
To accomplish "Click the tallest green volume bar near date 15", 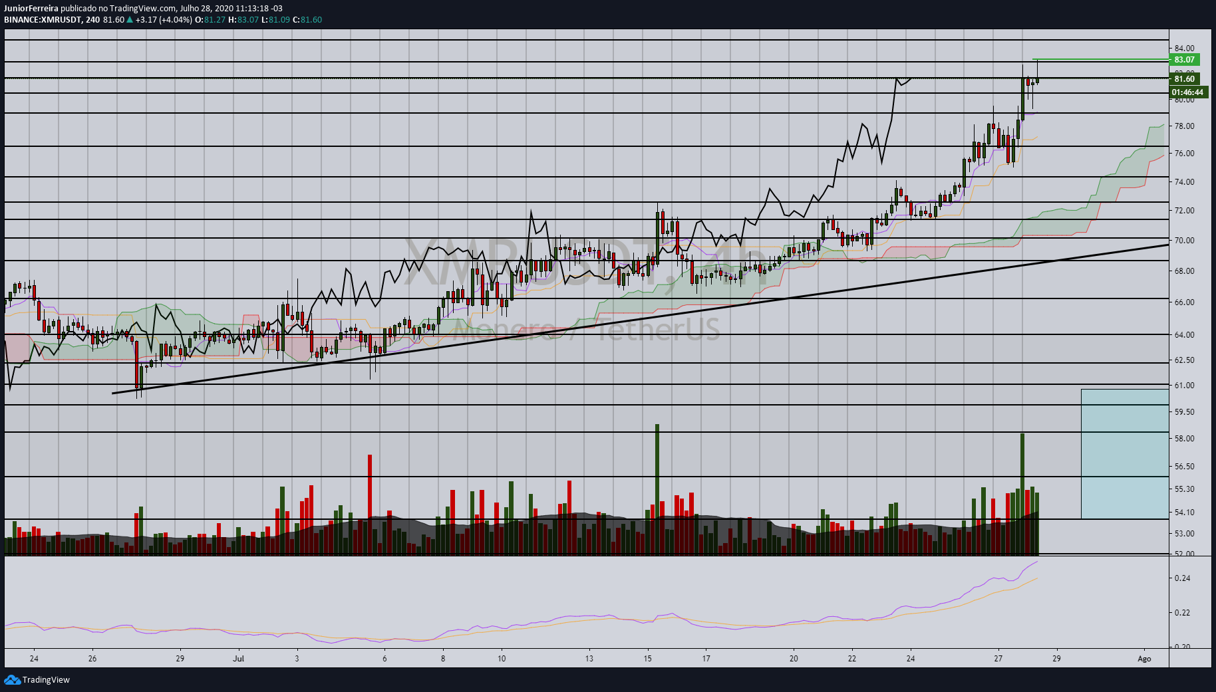I will [x=657, y=489].
